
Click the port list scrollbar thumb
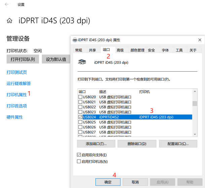(x=195, y=104)
